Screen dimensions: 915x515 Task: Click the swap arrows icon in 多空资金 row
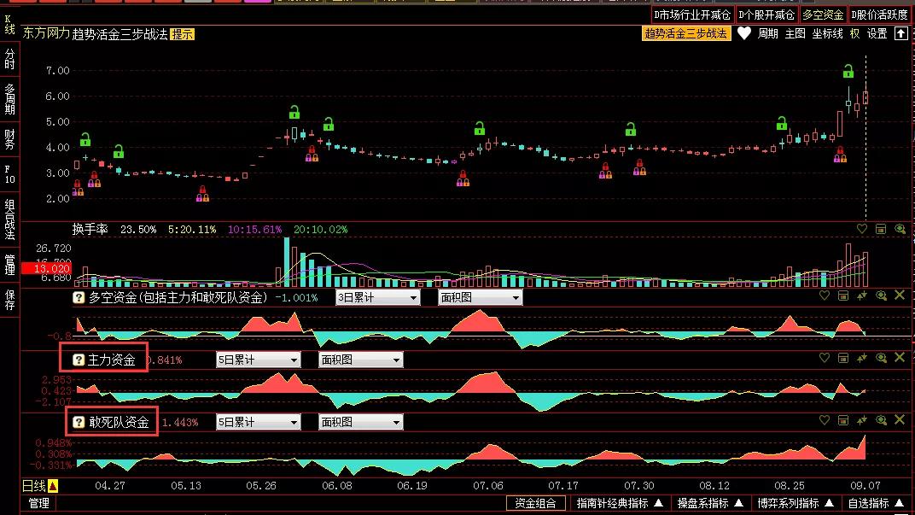tap(862, 296)
